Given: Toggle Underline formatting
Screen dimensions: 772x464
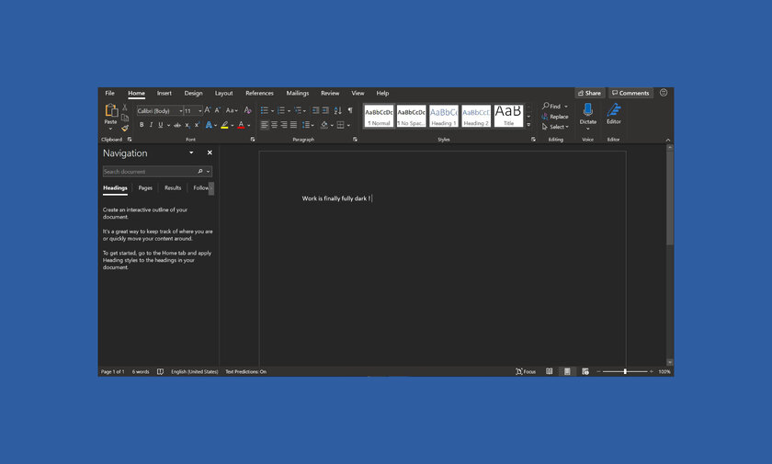Looking at the screenshot, I should click(160, 125).
